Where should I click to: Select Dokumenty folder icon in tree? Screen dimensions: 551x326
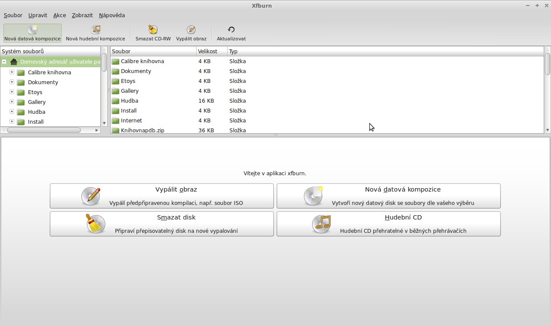(x=21, y=82)
